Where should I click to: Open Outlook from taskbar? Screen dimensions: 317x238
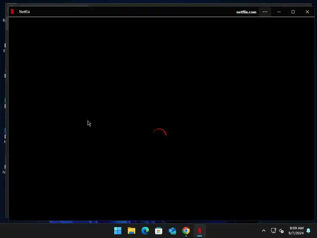point(172,231)
